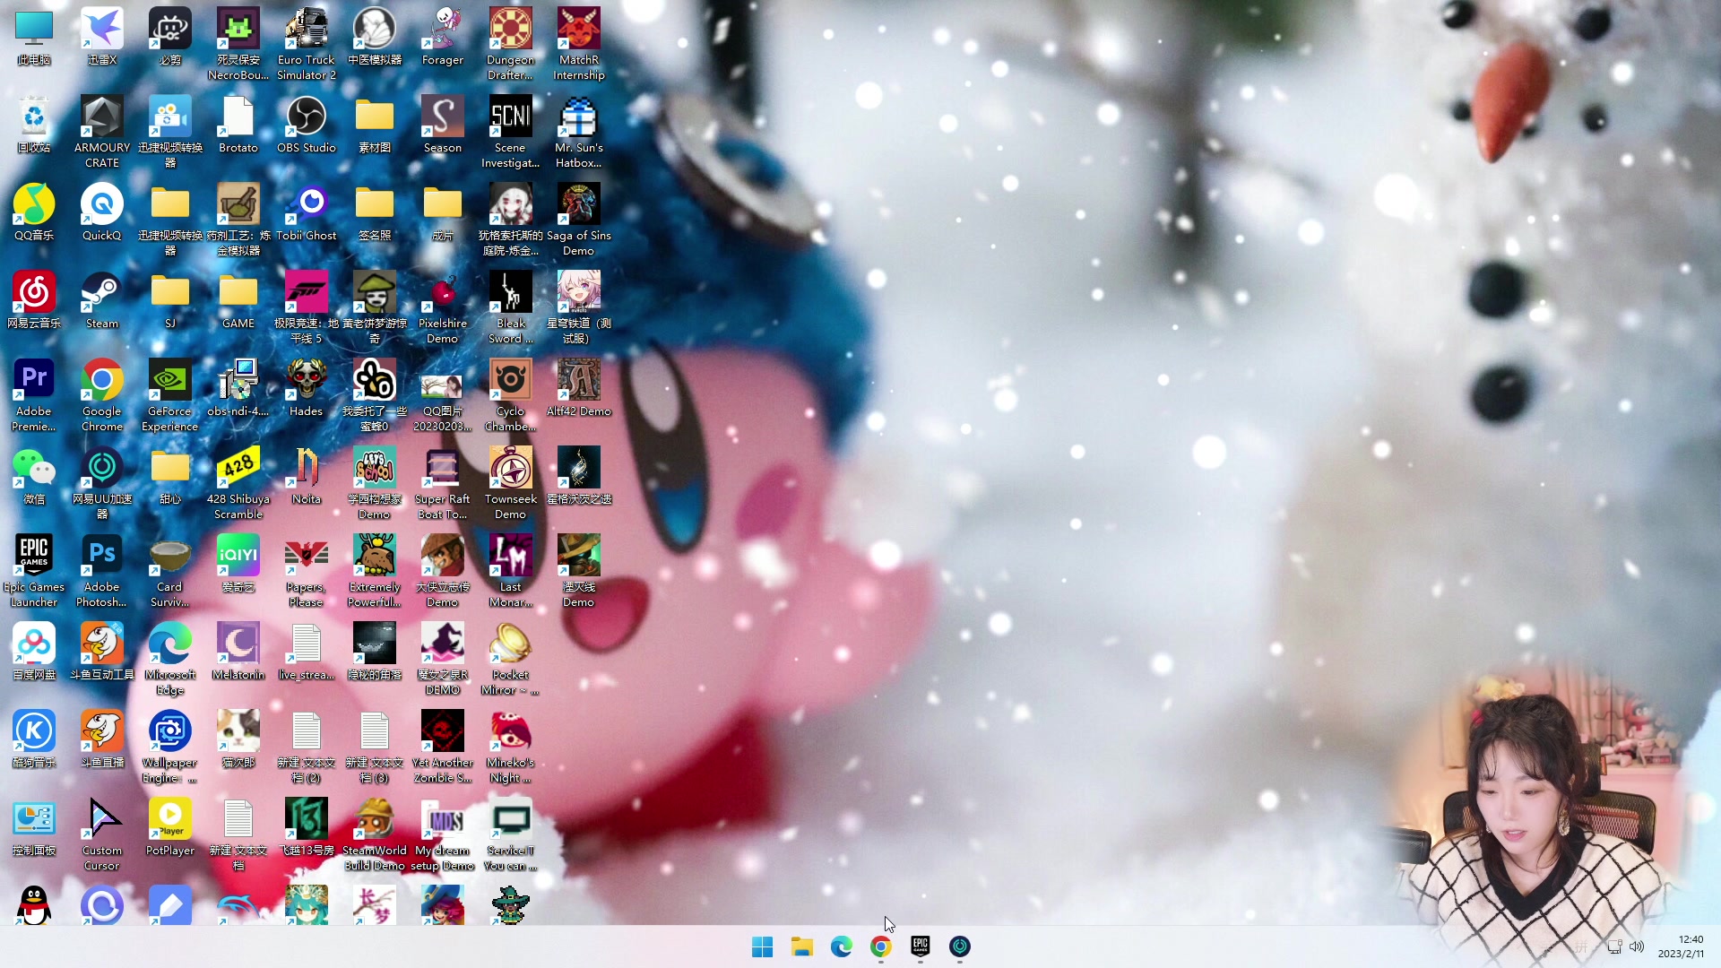1721x968 pixels.
Task: Select the Adobe Photoshop desktop shortcut
Action: [x=102, y=572]
